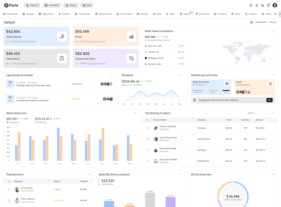Click the Profit chart icon
The width and height of the screenshot is (281, 207).
point(131,36)
